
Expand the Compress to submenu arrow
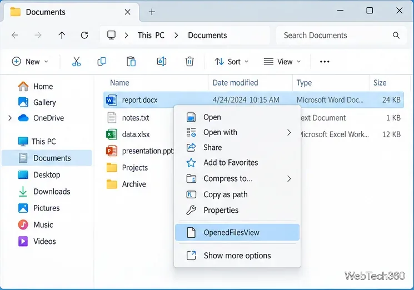(289, 179)
